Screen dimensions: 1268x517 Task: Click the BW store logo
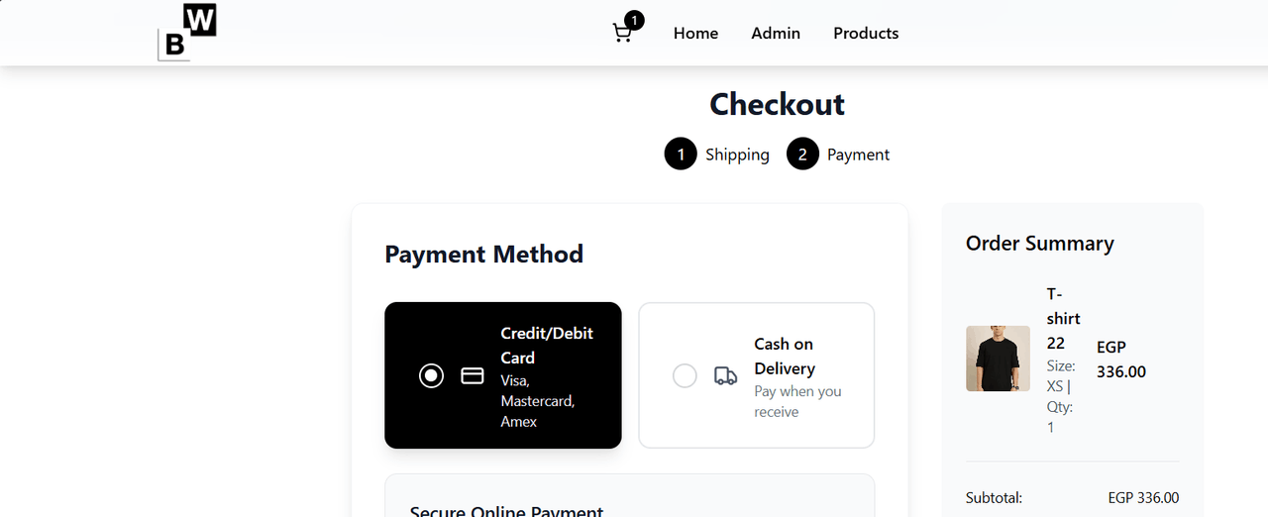click(x=187, y=33)
